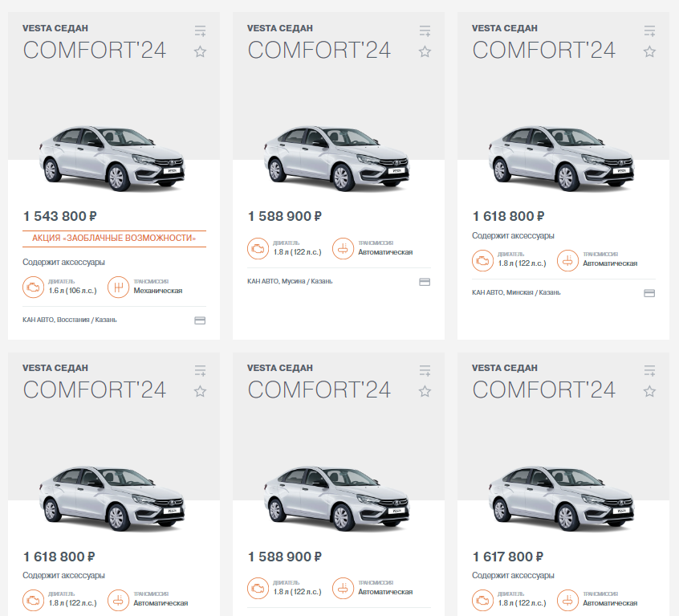Favorite the 1 543 800 ₽ Vesta with star
Viewport: 679px width, 616px height.
pos(200,52)
